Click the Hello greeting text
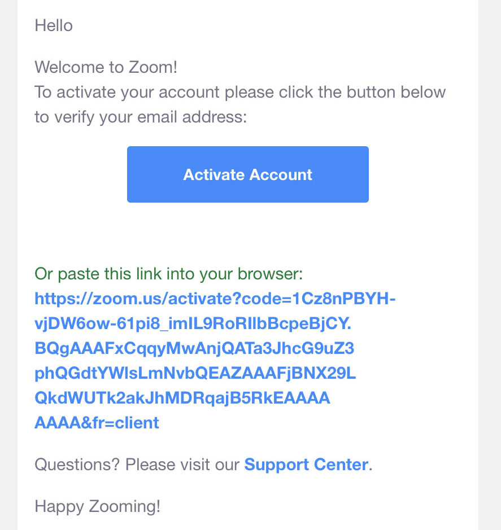501x530 pixels. [x=54, y=26]
